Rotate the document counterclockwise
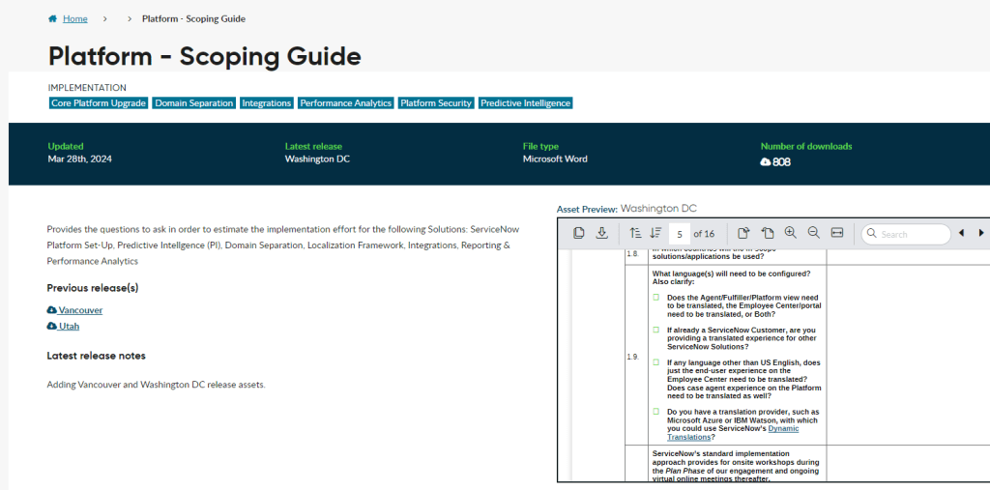Image resolution: width=990 pixels, height=490 pixels. (767, 233)
